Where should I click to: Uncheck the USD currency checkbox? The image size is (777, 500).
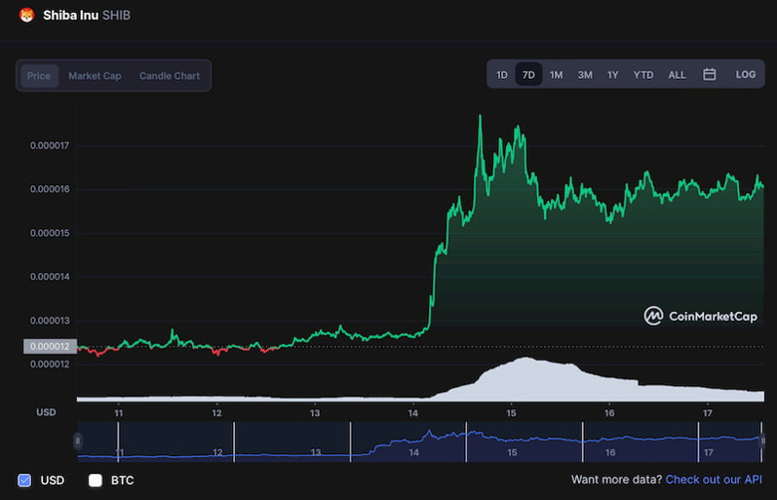click(24, 480)
